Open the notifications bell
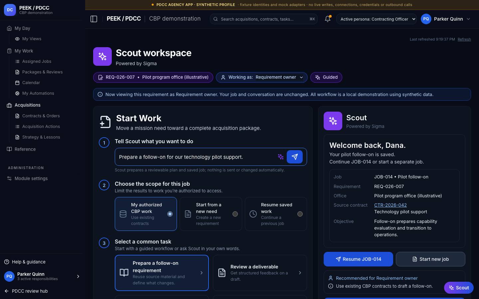The image size is (479, 299). (x=328, y=19)
